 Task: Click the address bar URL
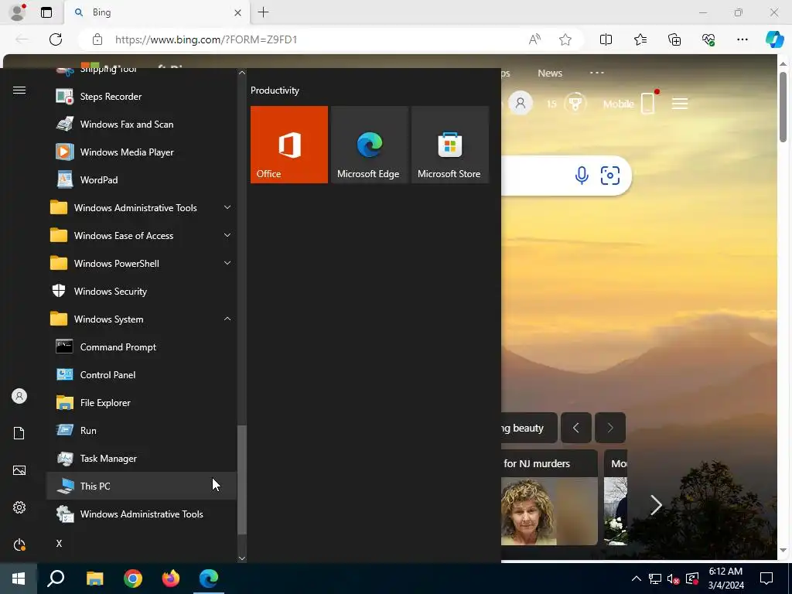click(206, 39)
